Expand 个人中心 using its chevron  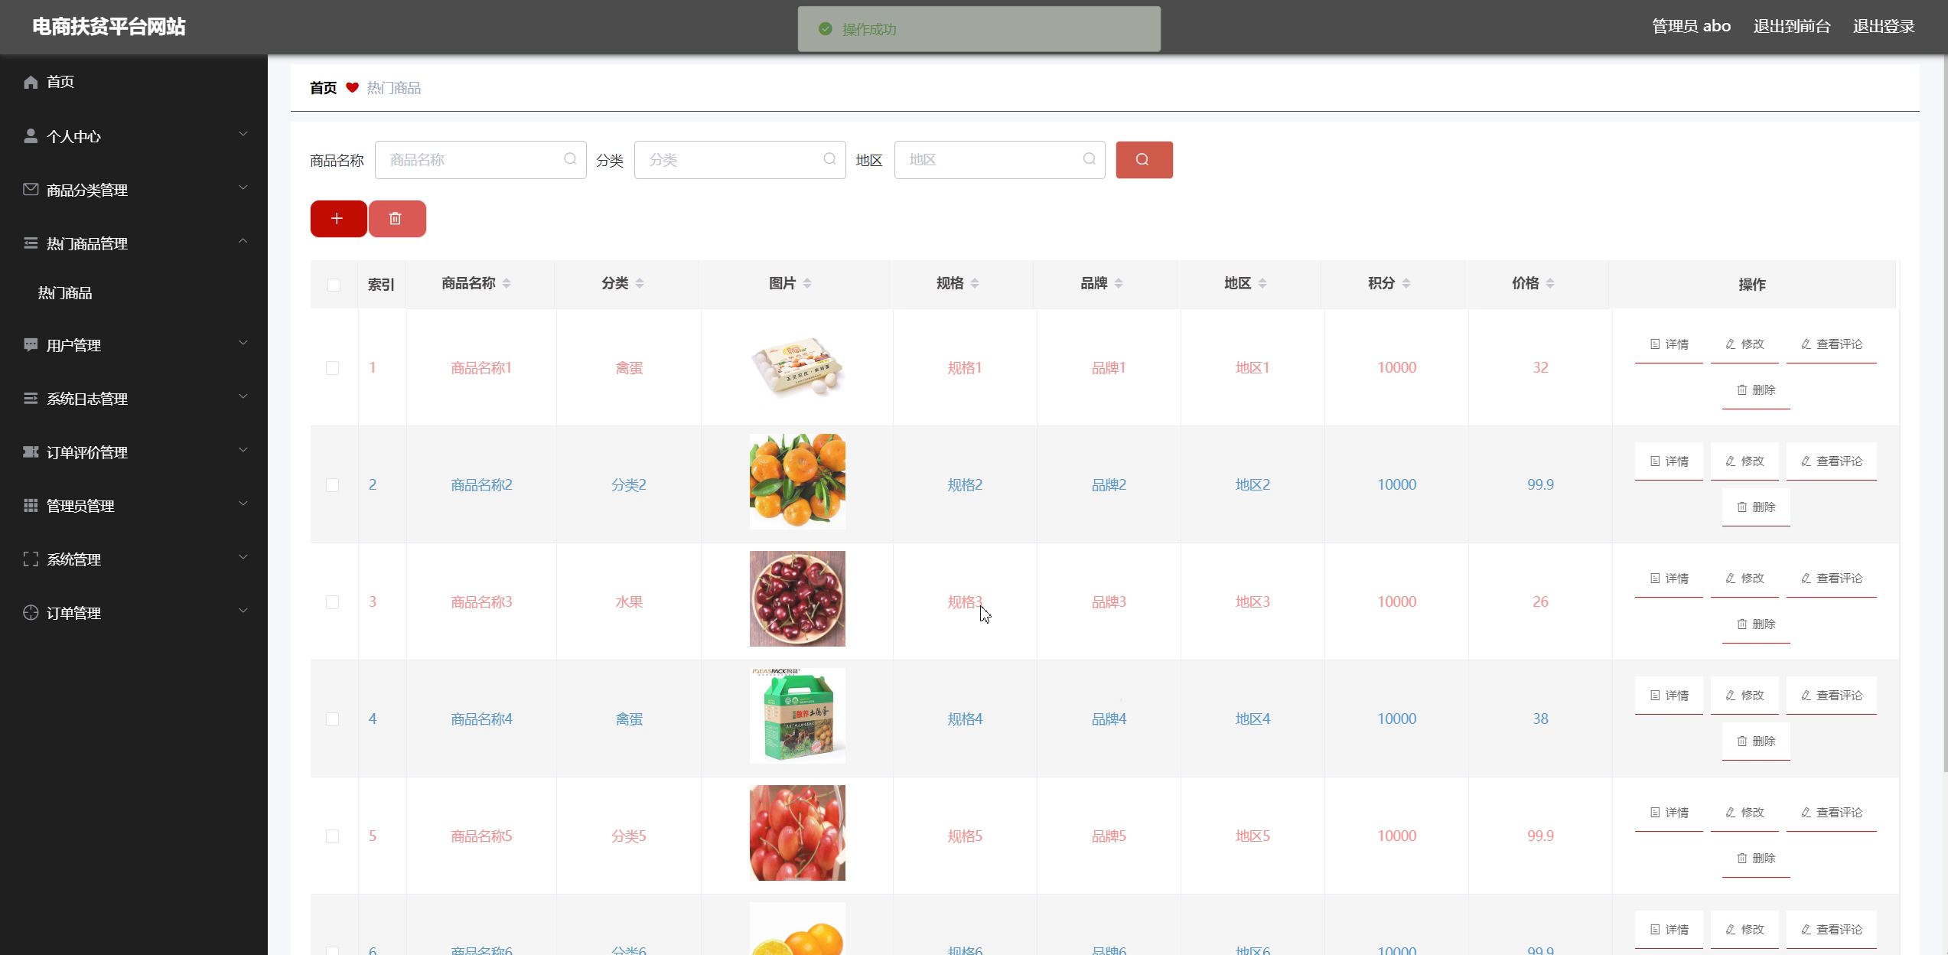coord(243,135)
